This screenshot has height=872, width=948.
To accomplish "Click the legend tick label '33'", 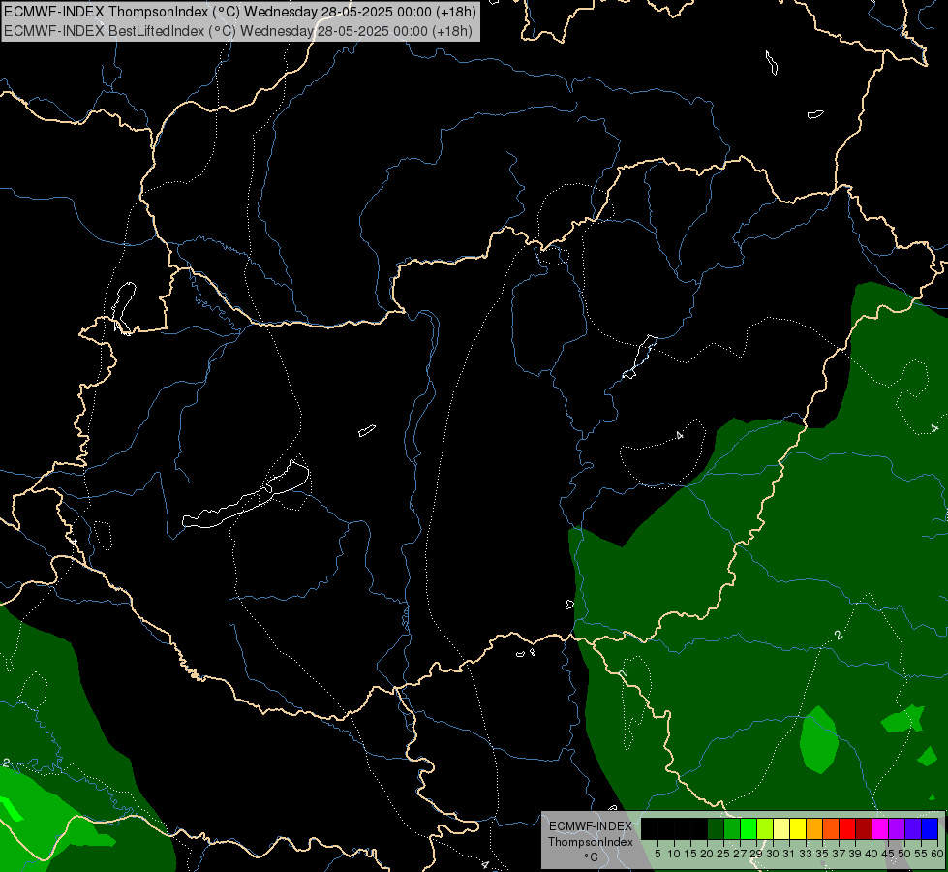I will pyautogui.click(x=806, y=854).
